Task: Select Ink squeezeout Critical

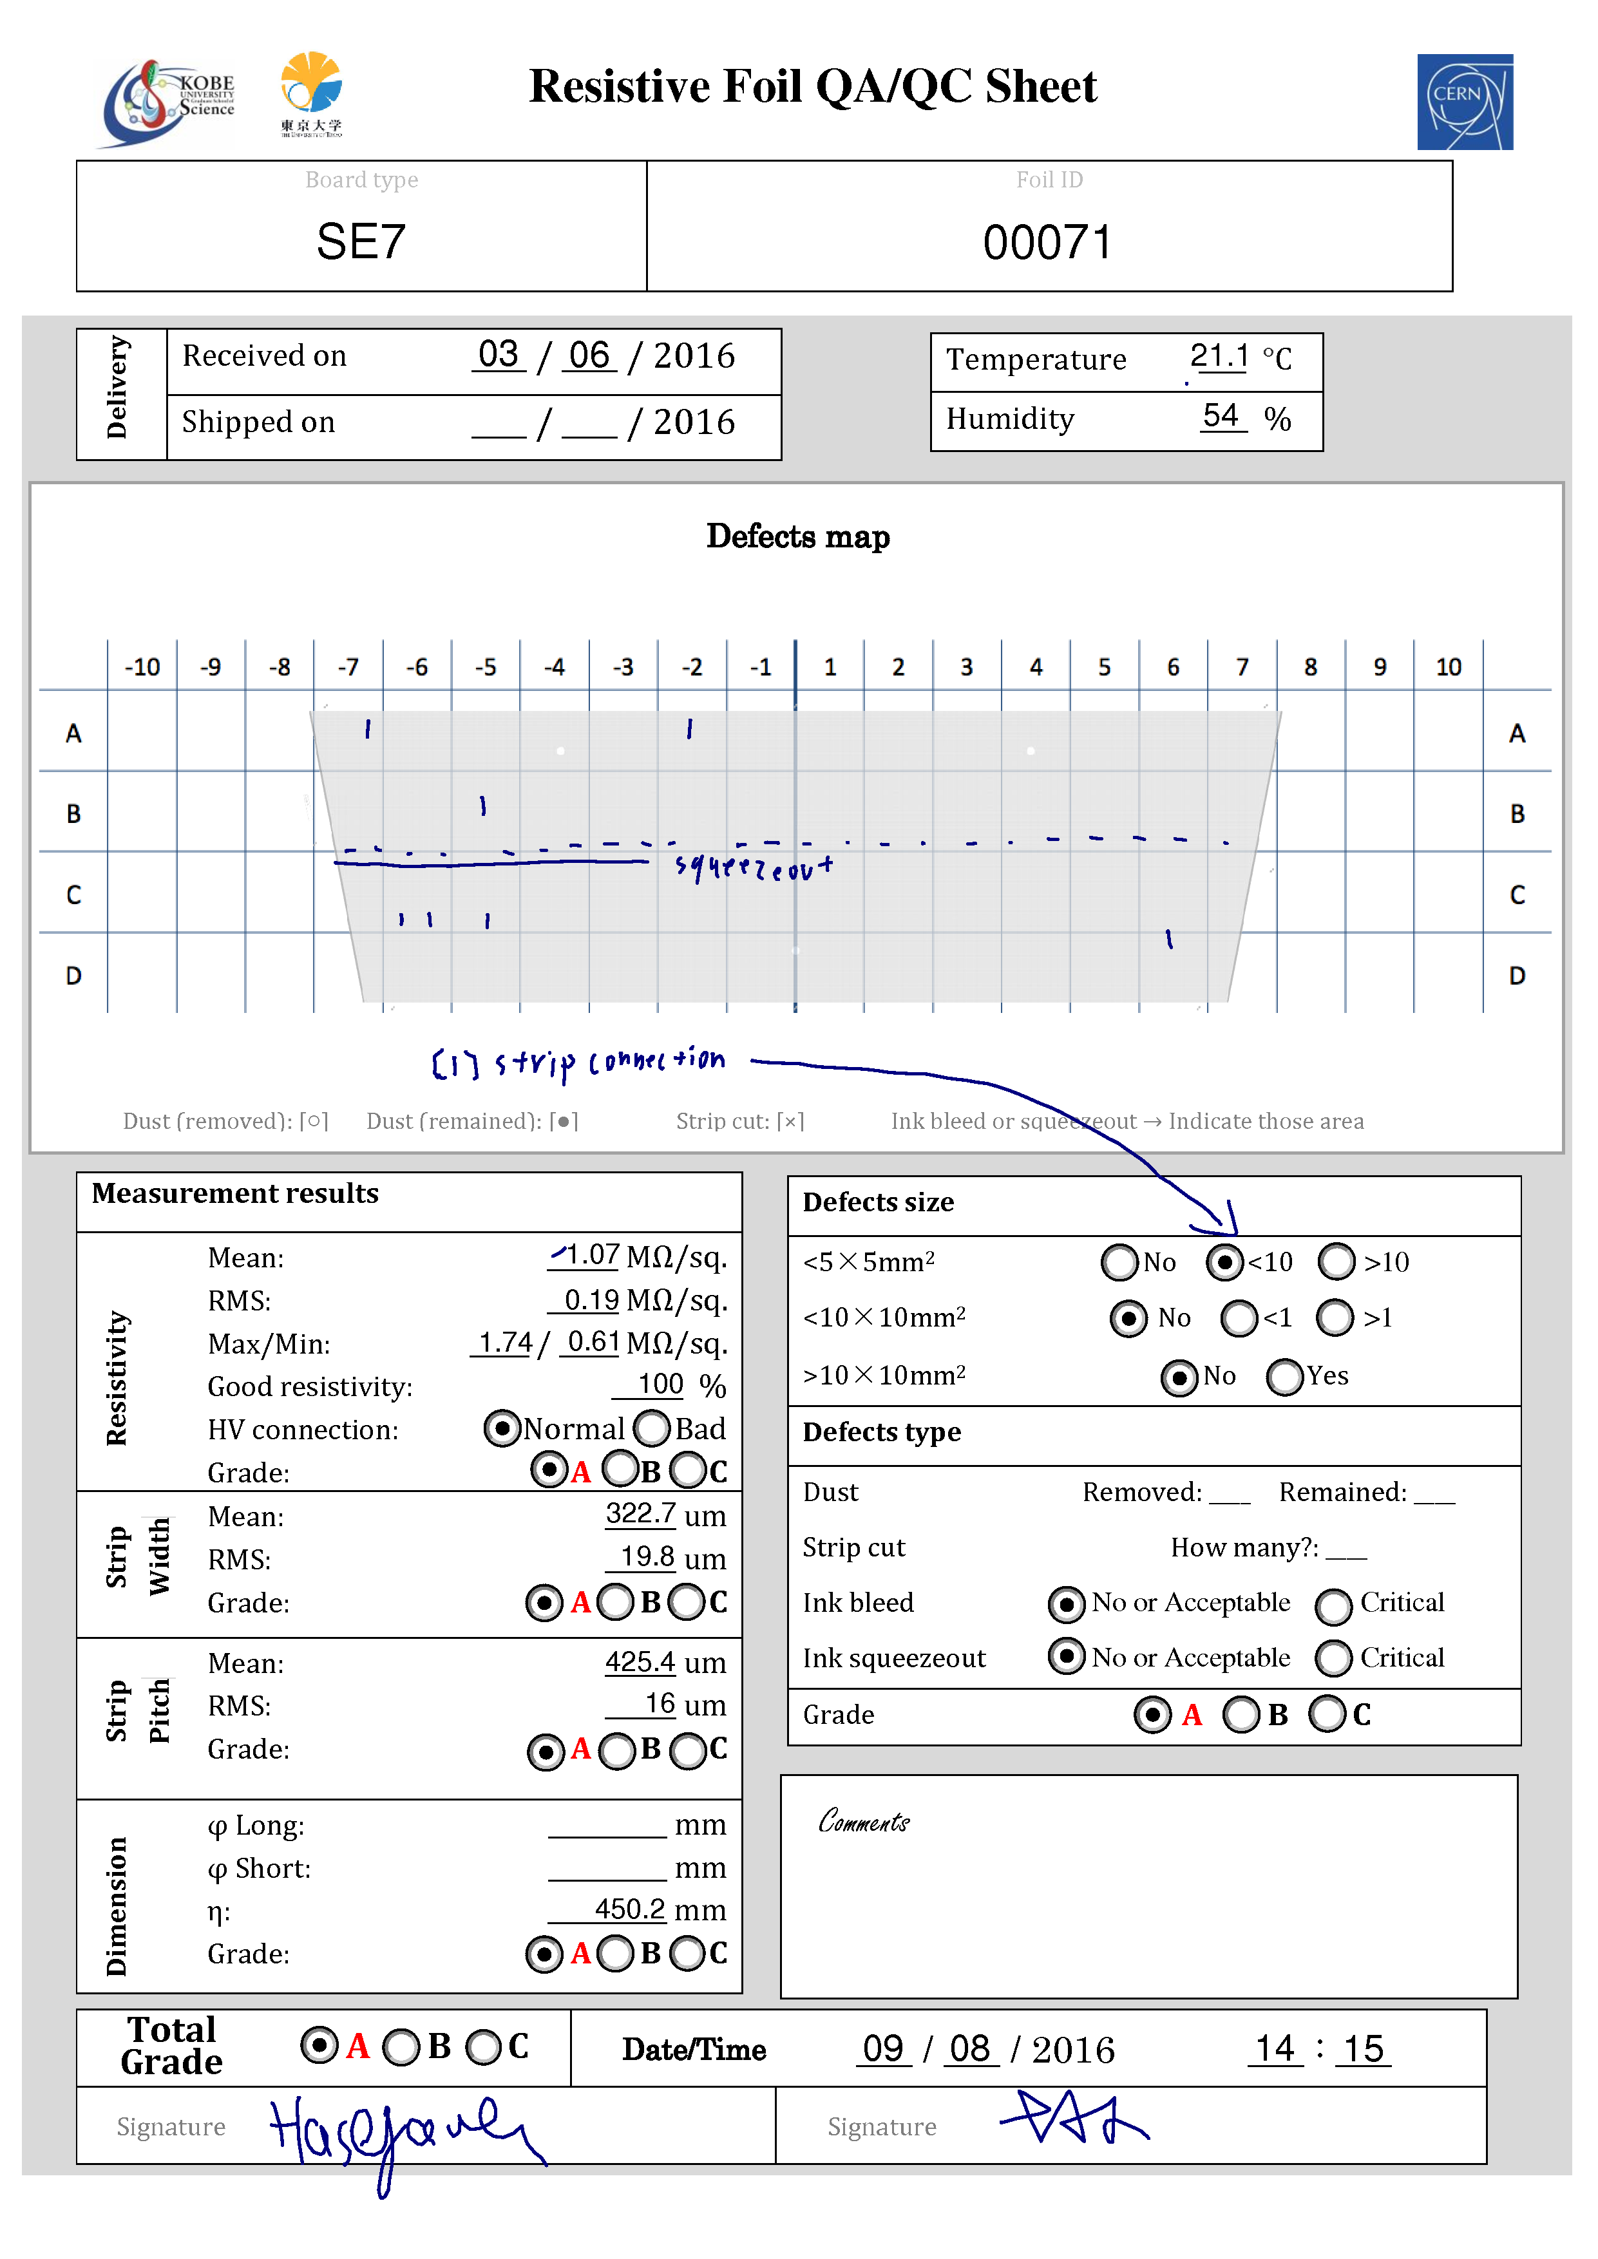Action: tap(1333, 1658)
